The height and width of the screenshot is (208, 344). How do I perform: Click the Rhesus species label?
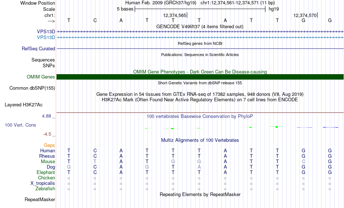coord(47,156)
